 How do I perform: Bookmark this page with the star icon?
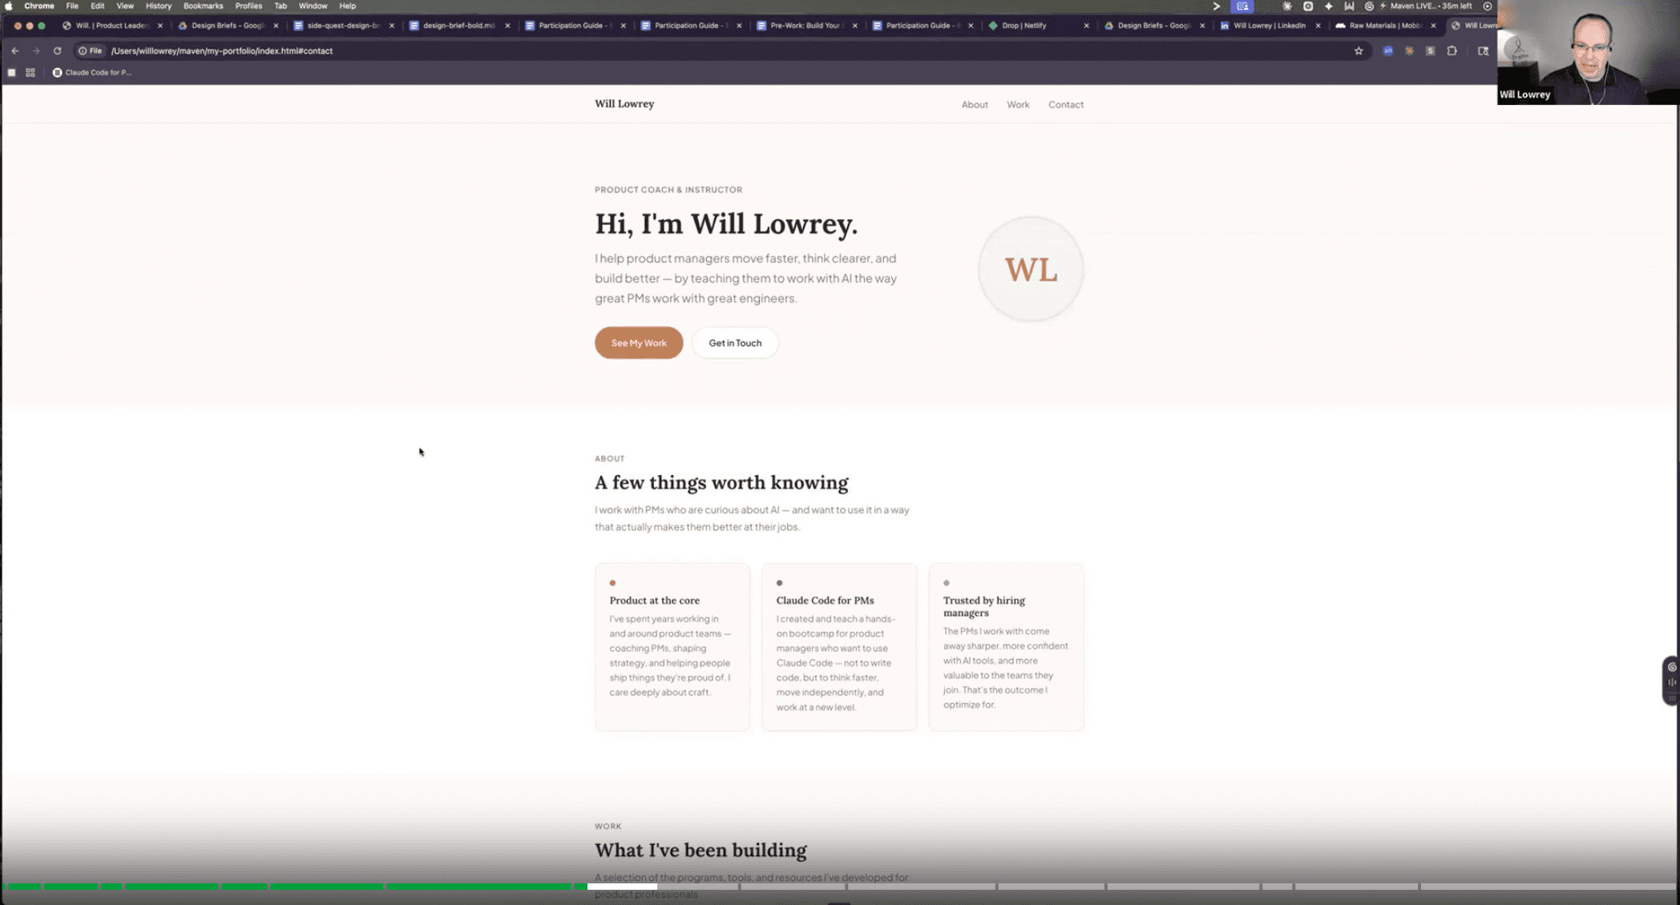click(1359, 50)
